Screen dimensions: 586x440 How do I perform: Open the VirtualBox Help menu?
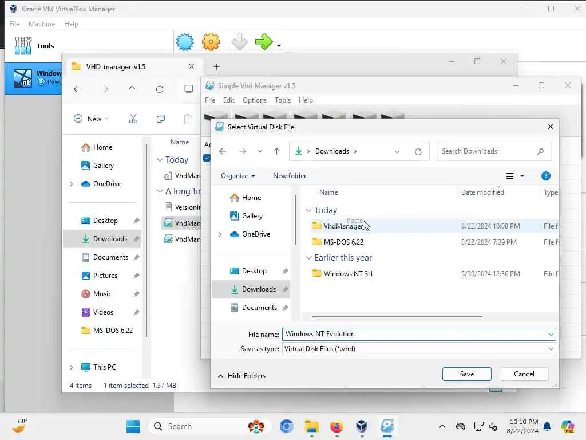click(71, 24)
